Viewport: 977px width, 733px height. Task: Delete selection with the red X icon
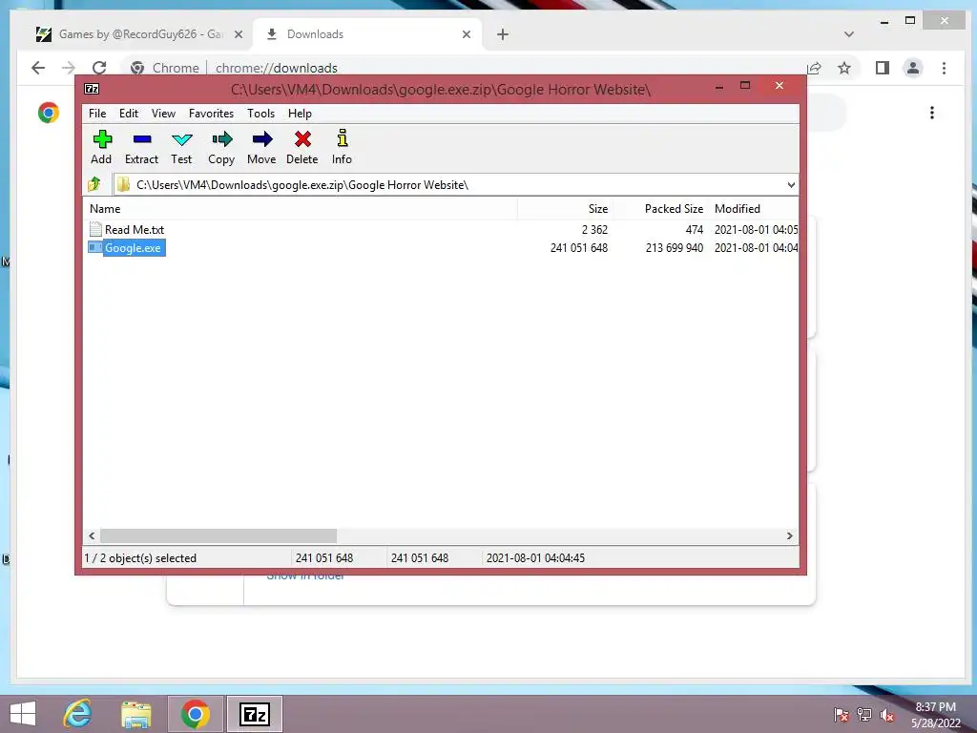[302, 139]
